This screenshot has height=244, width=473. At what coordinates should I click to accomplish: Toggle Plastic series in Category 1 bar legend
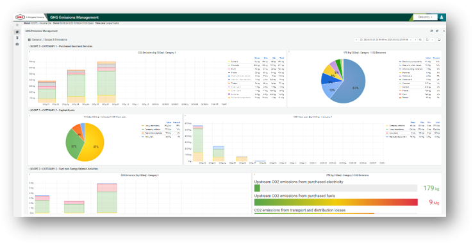234,73
